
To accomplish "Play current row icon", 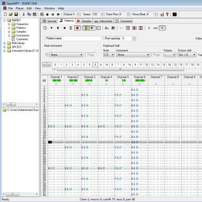I will tap(71, 28).
